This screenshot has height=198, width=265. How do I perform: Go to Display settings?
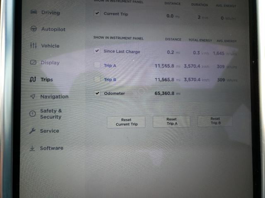pyautogui.click(x=45, y=62)
